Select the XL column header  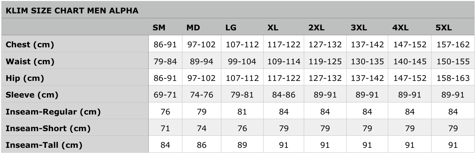(273, 28)
